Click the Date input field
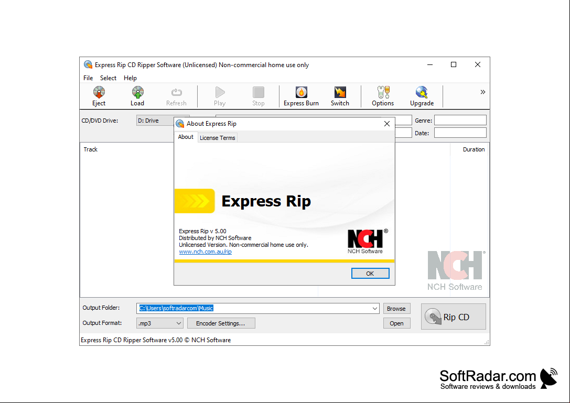 point(460,133)
